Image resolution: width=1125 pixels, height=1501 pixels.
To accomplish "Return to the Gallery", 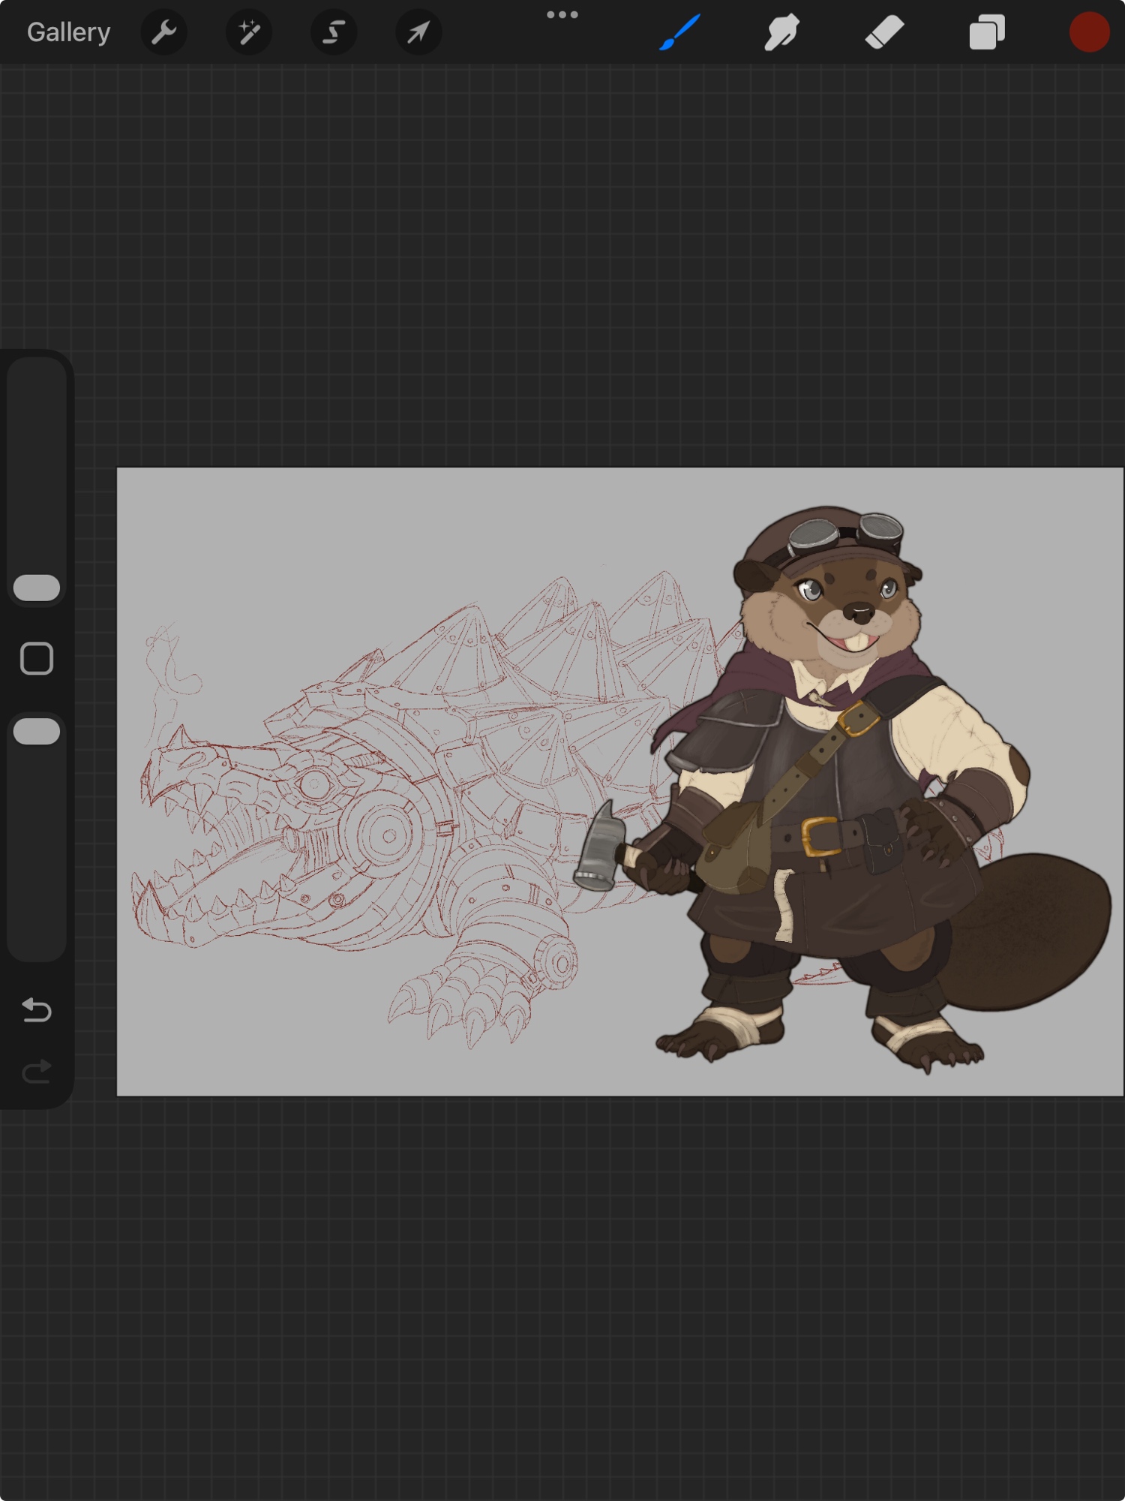I will pos(68,32).
